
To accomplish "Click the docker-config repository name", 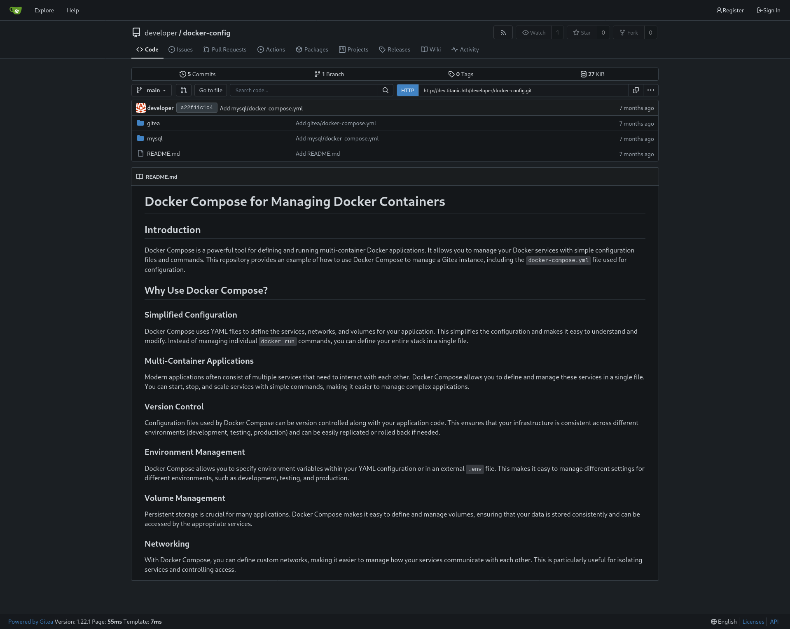I will click(x=206, y=33).
